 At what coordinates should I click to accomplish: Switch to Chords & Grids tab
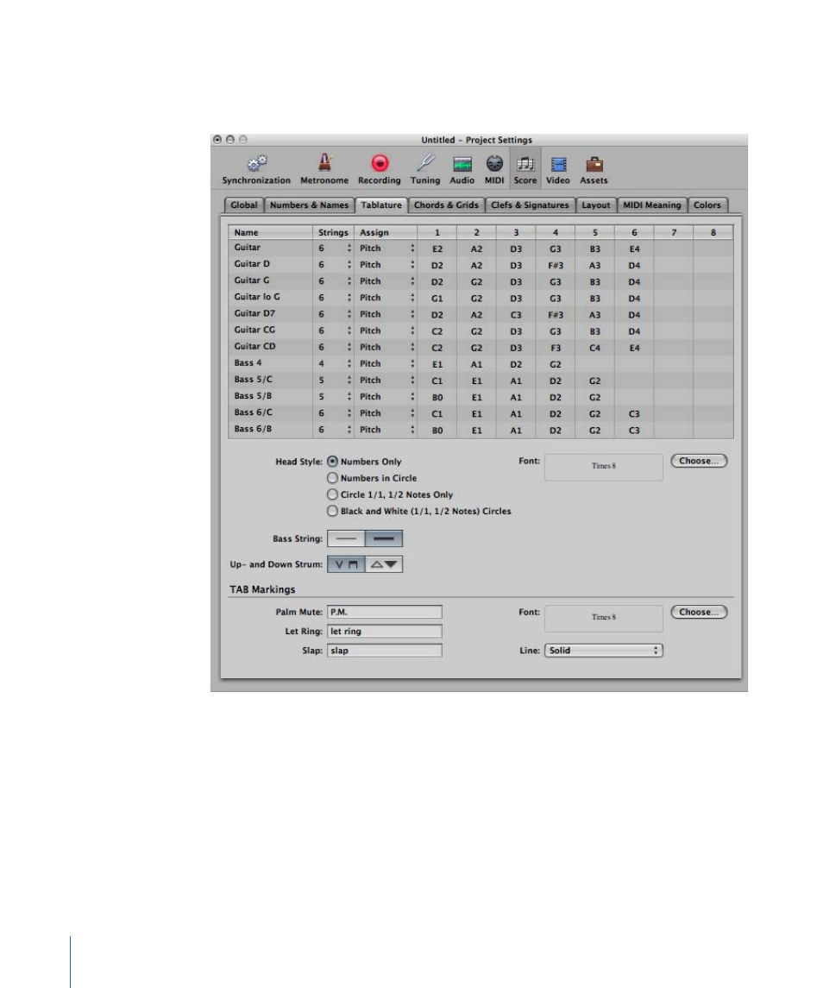click(x=446, y=205)
